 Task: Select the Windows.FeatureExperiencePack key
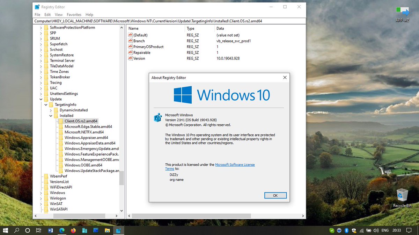pos(91,154)
